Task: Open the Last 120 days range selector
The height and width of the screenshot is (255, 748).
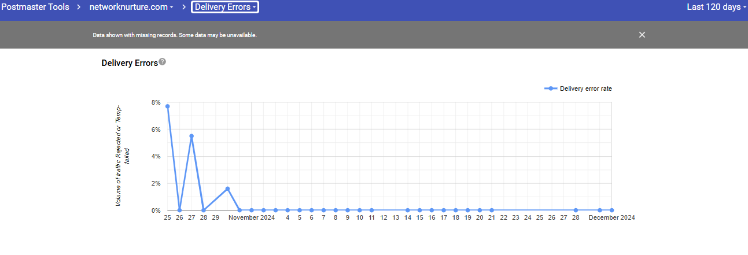Action: click(x=716, y=7)
